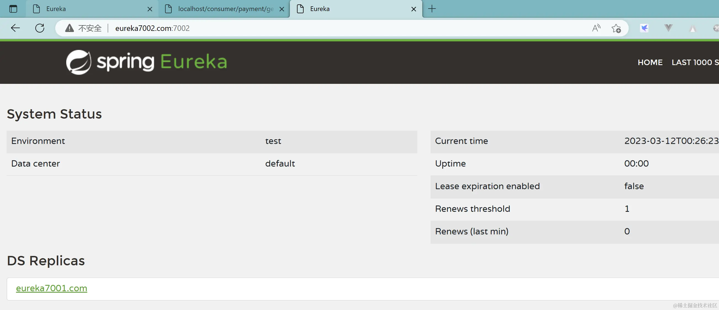
Task: Open a new browser tab
Action: [x=432, y=9]
